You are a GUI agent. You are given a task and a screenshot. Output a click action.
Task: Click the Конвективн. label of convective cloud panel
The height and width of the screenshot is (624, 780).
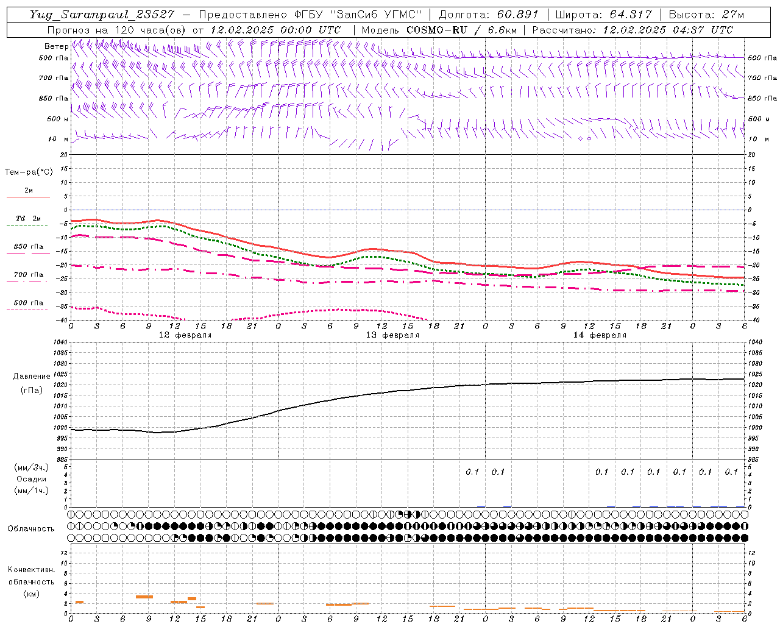pos(31,569)
